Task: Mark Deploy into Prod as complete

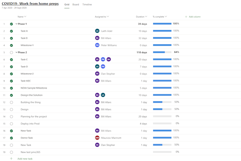Action: tap(11, 124)
